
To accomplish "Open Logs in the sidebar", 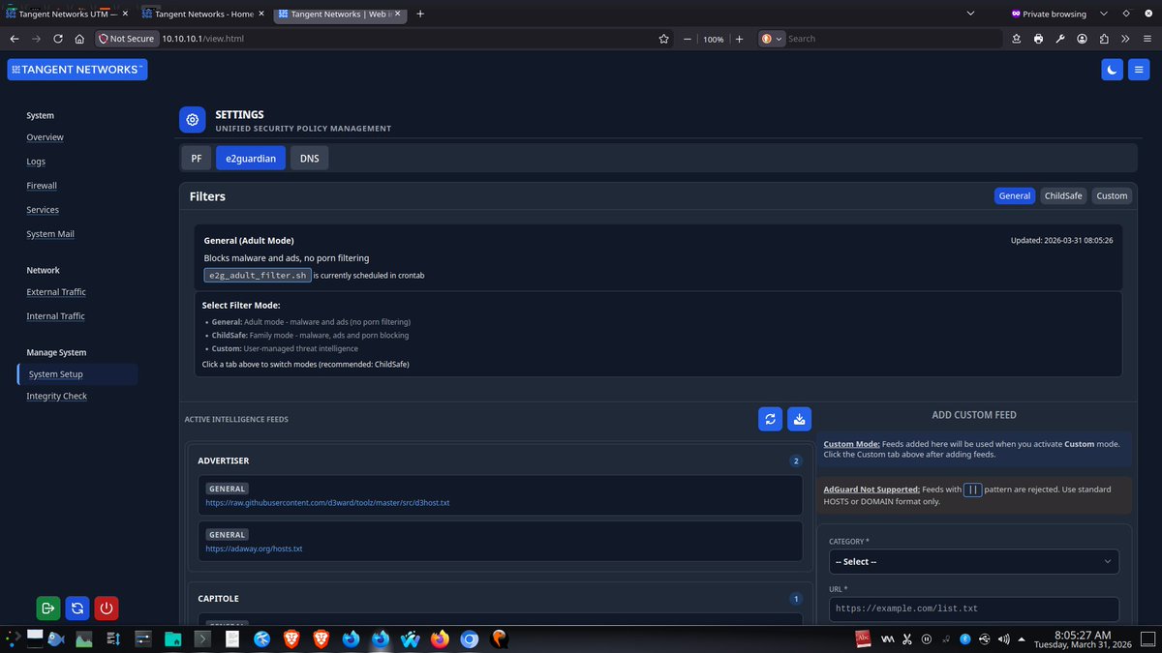I will pos(36,162).
